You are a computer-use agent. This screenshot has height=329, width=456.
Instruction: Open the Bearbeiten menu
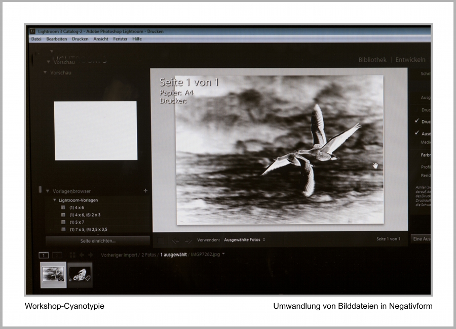pyautogui.click(x=56, y=39)
